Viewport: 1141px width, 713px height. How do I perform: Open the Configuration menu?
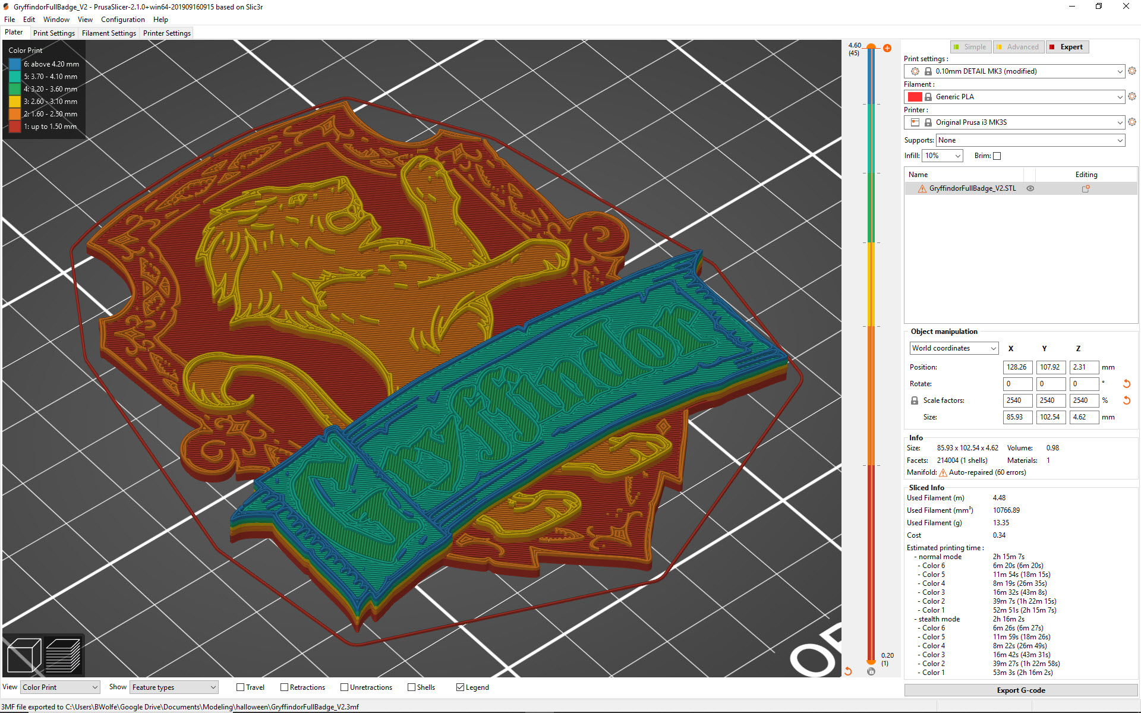[x=123, y=20]
